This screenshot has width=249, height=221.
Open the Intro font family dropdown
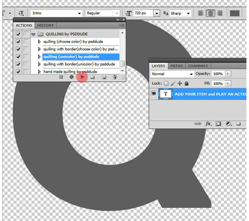(79, 13)
